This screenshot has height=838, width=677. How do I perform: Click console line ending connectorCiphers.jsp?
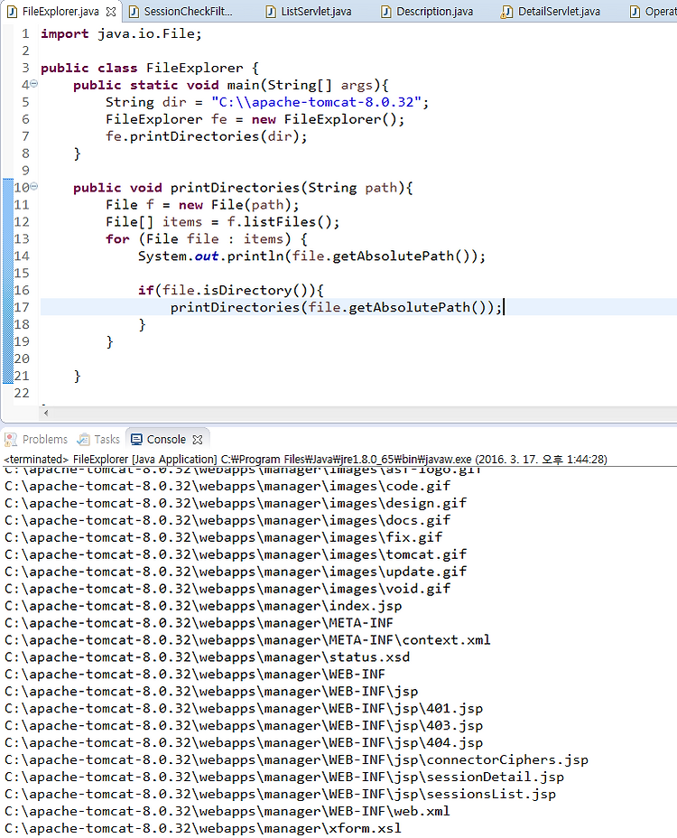point(296,760)
